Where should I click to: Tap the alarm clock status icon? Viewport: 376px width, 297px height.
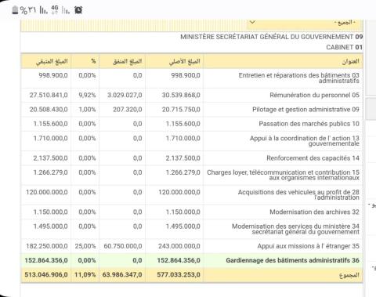pyautogui.click(x=78, y=10)
